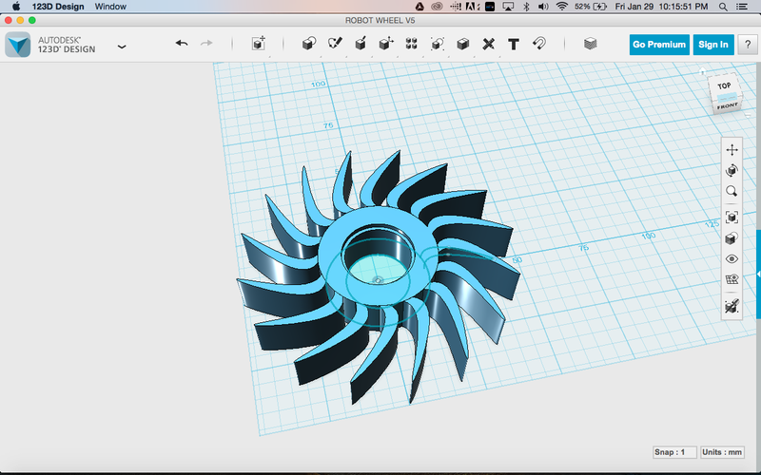Toggle grid visibility icon
Screen dimensions: 761x475
point(732,279)
